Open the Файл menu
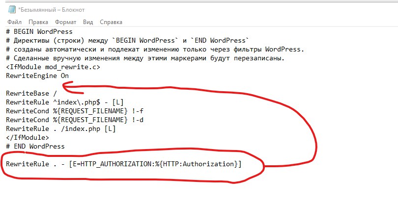This screenshot has width=398, height=204. coord(14,22)
